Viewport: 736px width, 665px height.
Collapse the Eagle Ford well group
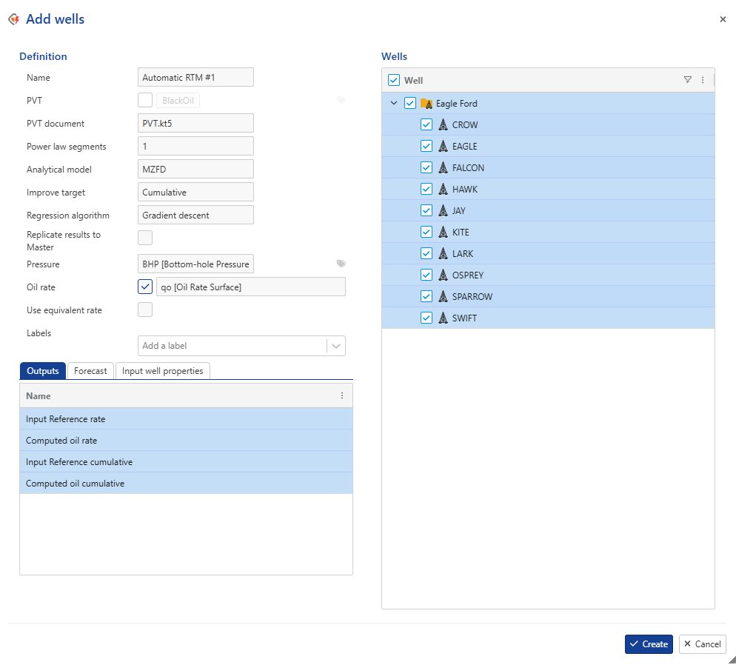click(x=394, y=104)
